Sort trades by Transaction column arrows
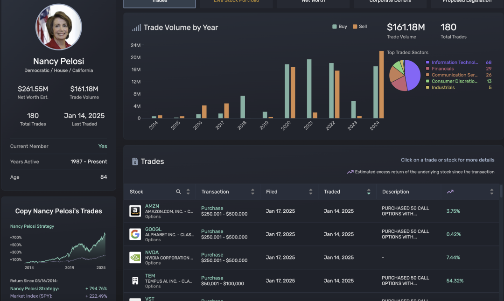504x301 pixels. (252, 192)
